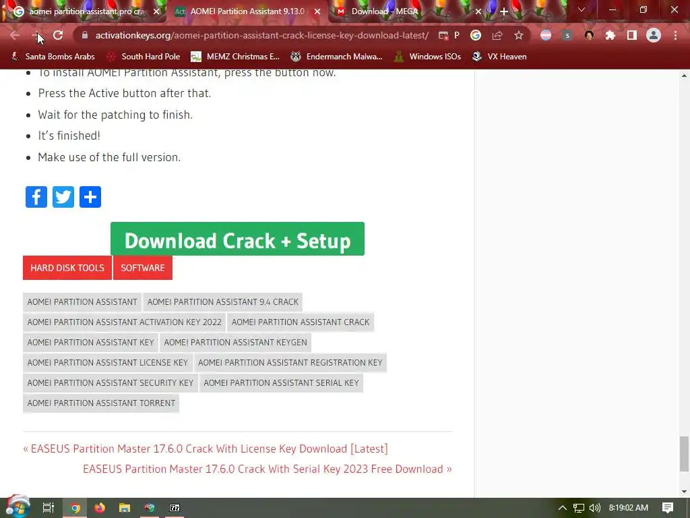Viewport: 690px width, 518px height.
Task: Open network status in system tray
Action: pyautogui.click(x=579, y=508)
